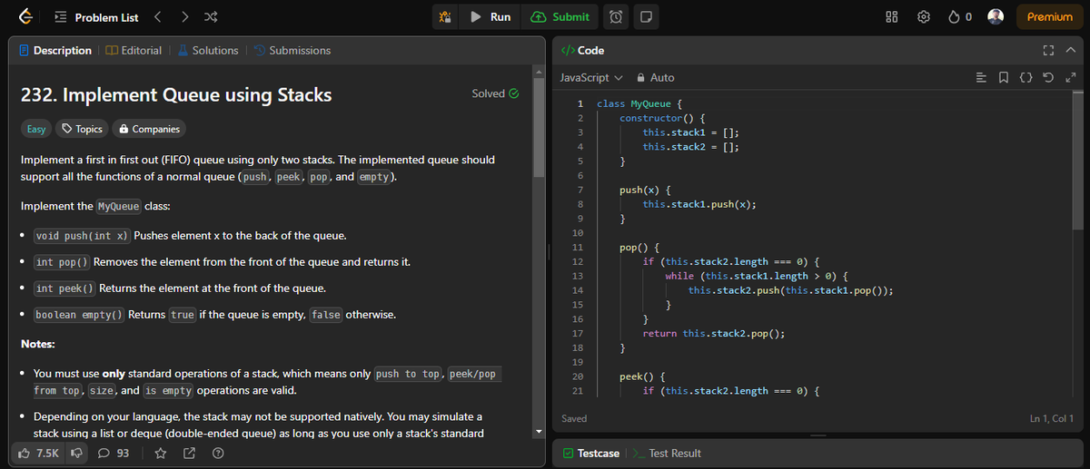Open the Test Result tab
The width and height of the screenshot is (1090, 469).
click(x=667, y=453)
